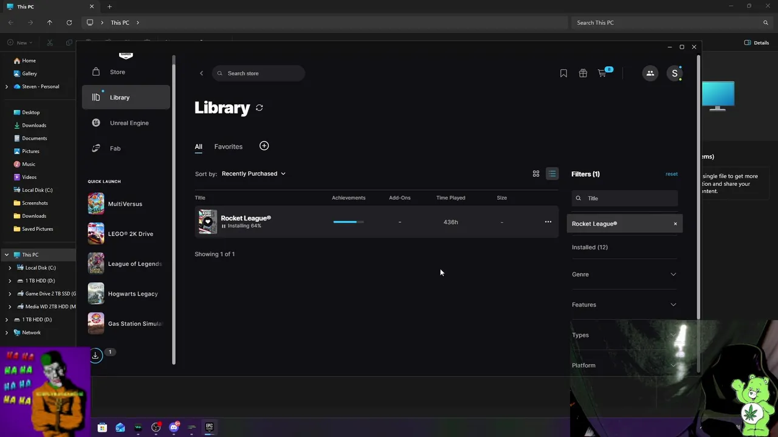Open Gallery in File Explorer sidebar
This screenshot has width=778, height=437.
coord(29,73)
